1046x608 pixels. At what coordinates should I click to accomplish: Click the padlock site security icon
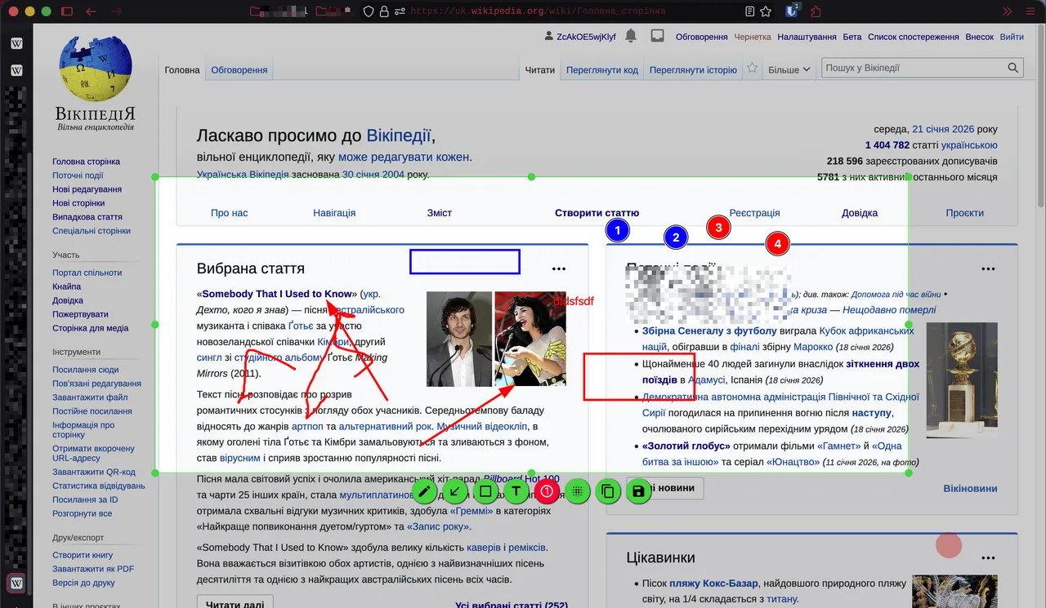pyautogui.click(x=384, y=11)
